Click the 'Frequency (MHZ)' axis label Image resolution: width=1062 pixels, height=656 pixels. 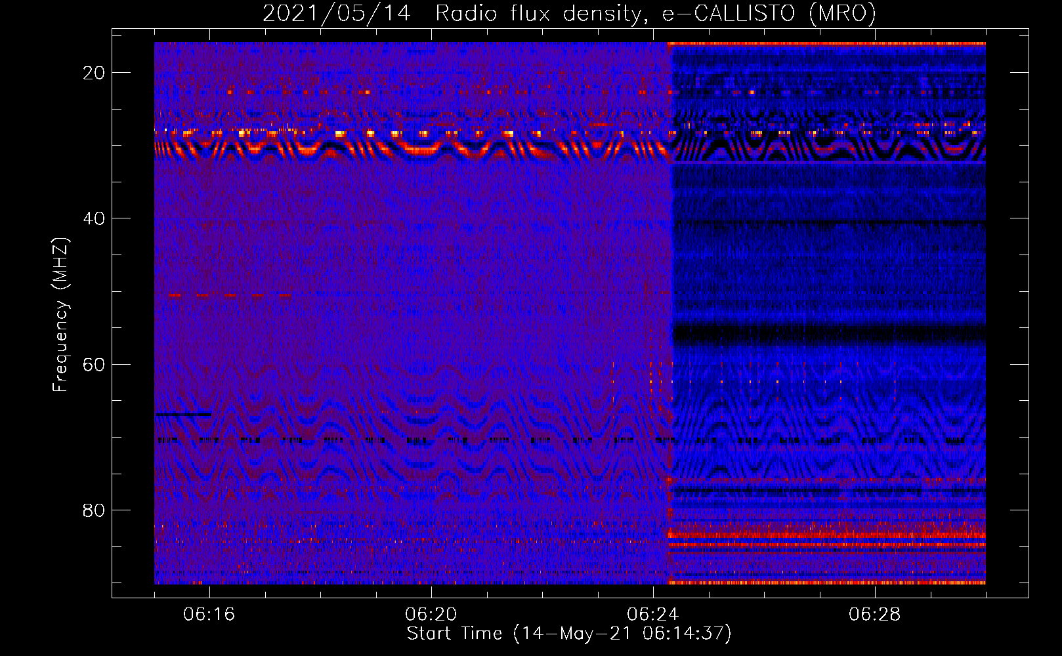click(x=60, y=314)
